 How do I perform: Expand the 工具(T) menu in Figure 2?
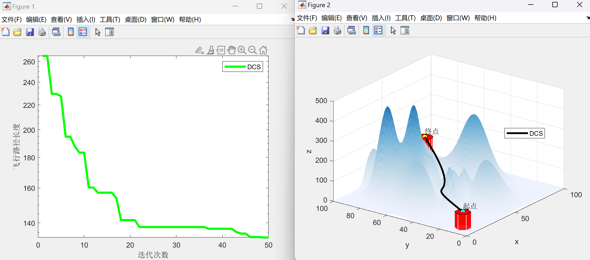[405, 18]
